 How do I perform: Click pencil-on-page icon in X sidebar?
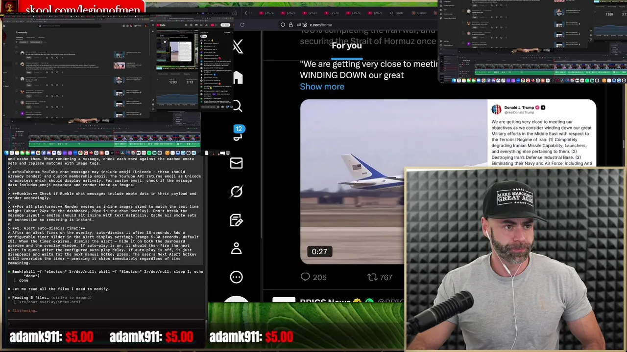[x=236, y=220]
